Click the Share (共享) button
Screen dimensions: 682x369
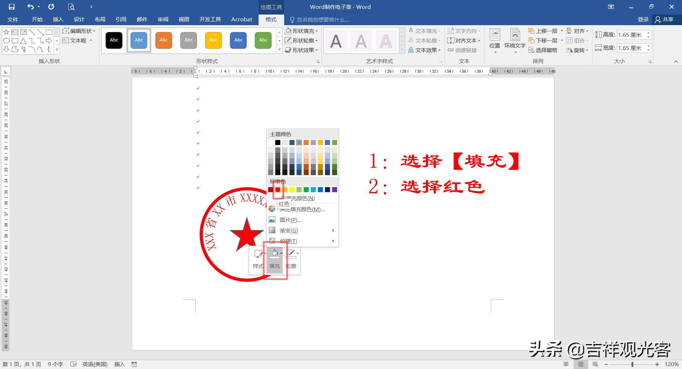[665, 19]
